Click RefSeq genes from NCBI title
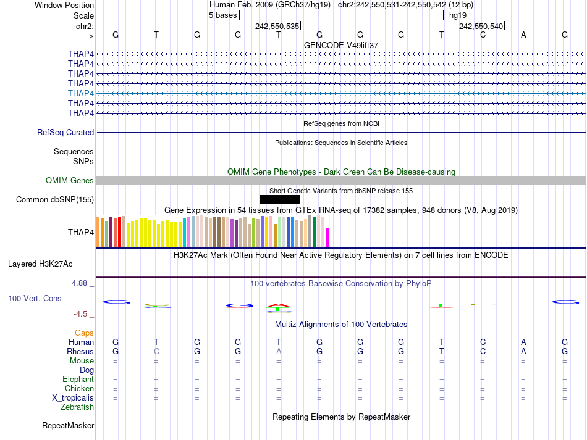 click(x=342, y=123)
